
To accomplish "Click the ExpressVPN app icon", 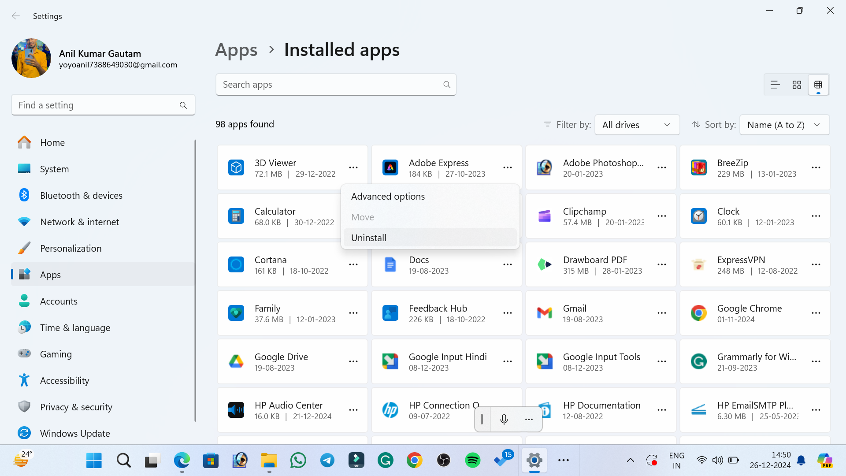I will (x=699, y=264).
